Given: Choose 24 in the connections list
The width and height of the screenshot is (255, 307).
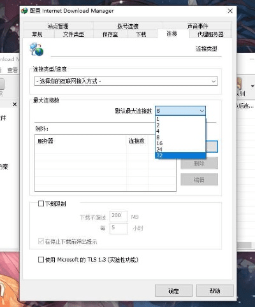Looking at the screenshot, I should [180, 150].
